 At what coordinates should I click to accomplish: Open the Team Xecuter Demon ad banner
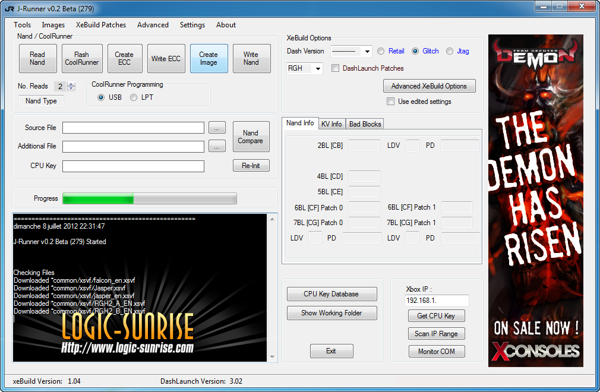[535, 200]
